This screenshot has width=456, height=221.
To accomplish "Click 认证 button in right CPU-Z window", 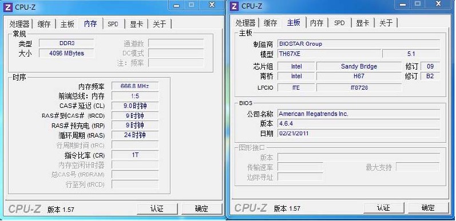I will pyautogui.click(x=383, y=208).
